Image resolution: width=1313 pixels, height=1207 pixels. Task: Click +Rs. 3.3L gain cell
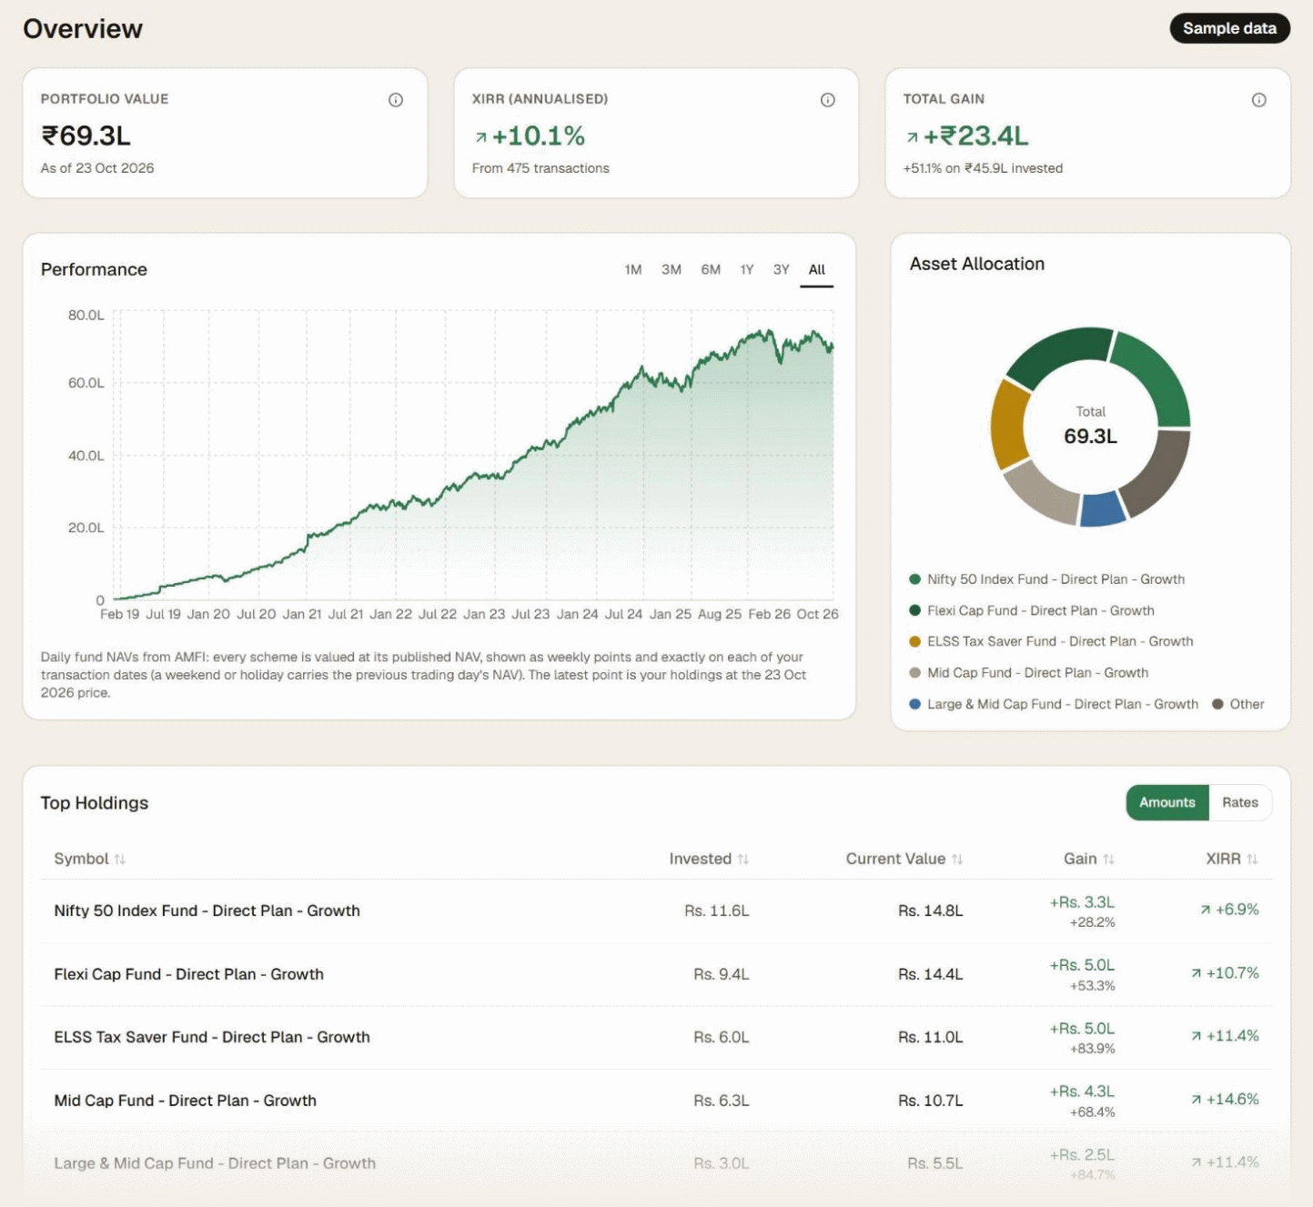1082,902
